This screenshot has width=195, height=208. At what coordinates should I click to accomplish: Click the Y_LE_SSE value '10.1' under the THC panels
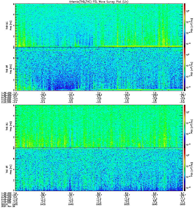tap(99, 201)
